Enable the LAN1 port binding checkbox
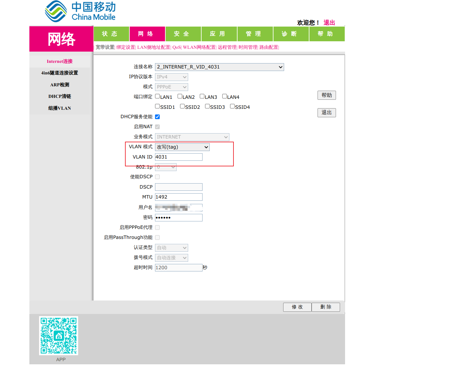 (x=158, y=96)
